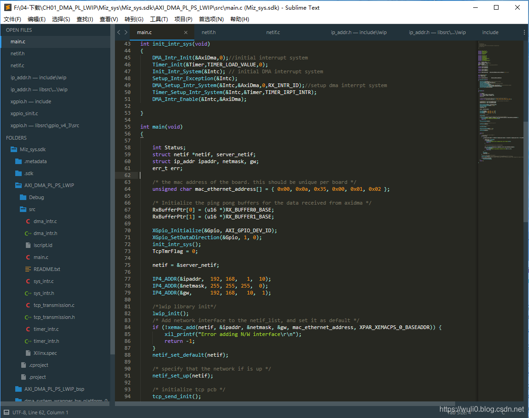This screenshot has width=529, height=418.
Task: Open the 查找(I) menu
Action: click(84, 19)
